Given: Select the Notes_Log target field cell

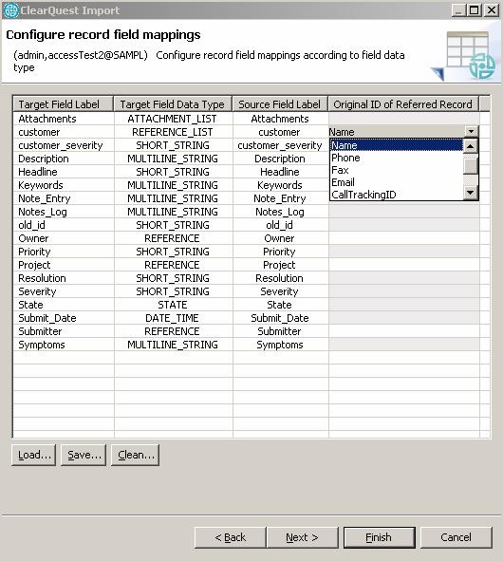Looking at the screenshot, I should [64, 212].
